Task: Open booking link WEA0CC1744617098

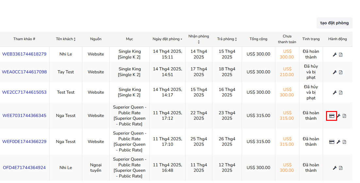Action: (x=24, y=72)
